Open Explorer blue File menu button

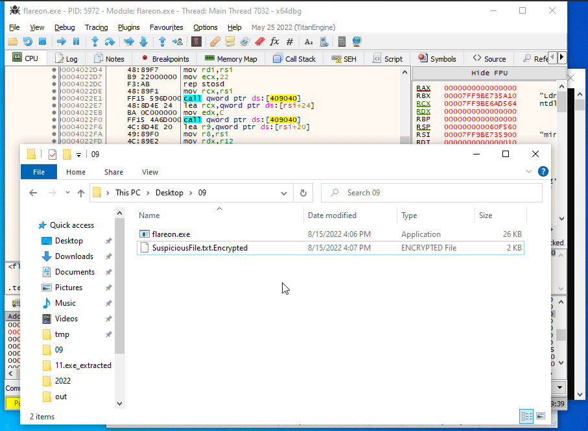(39, 172)
